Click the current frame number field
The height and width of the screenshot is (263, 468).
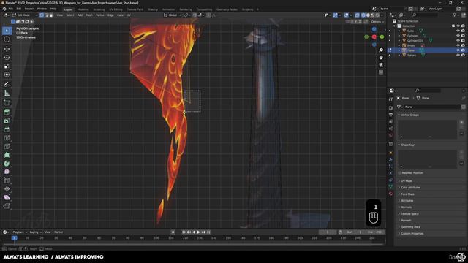coord(328,232)
